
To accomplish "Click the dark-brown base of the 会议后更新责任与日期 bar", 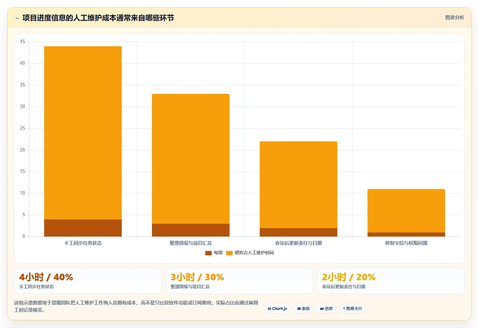I will [x=299, y=232].
